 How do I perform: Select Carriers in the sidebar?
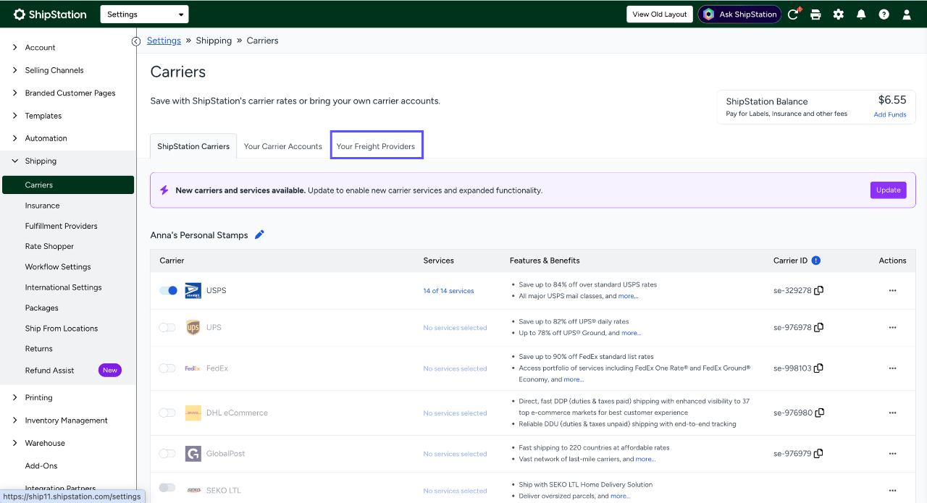point(68,185)
